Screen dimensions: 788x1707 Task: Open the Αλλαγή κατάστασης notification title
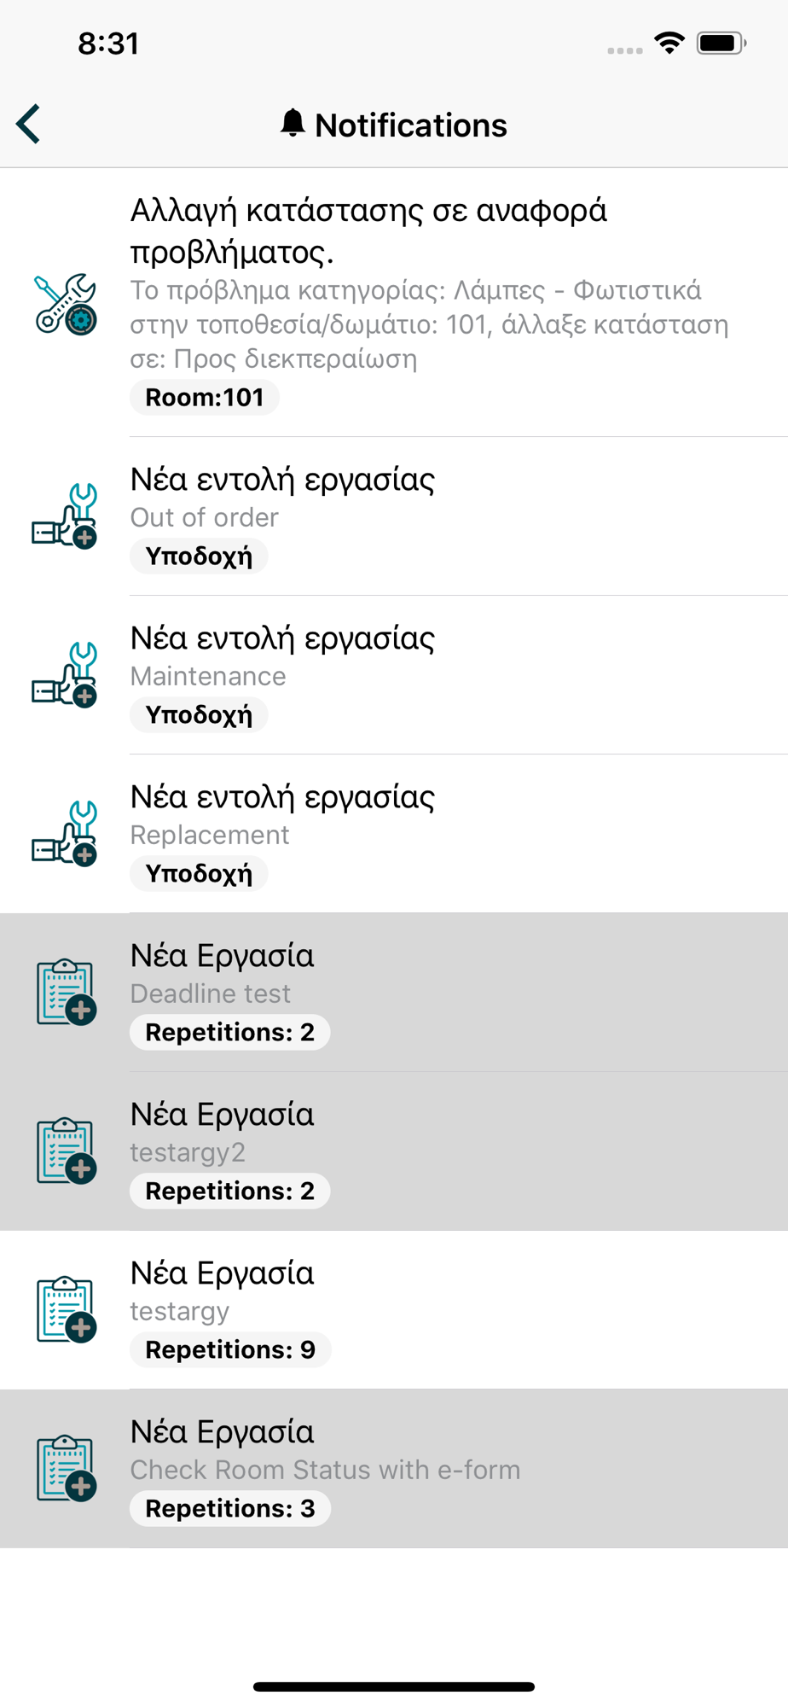click(x=368, y=230)
